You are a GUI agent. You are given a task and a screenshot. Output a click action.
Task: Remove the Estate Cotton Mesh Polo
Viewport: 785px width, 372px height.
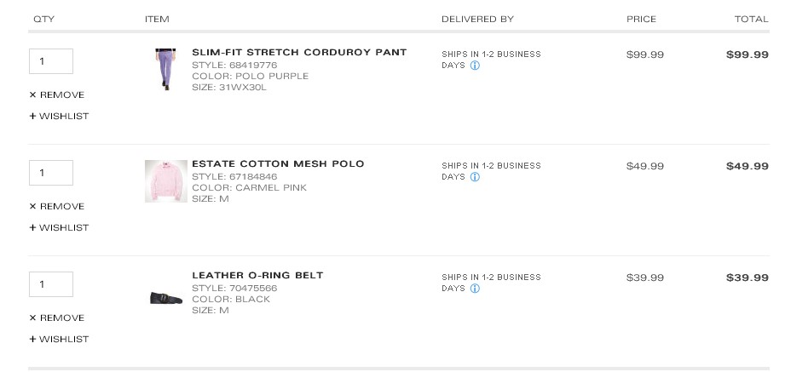(x=56, y=207)
